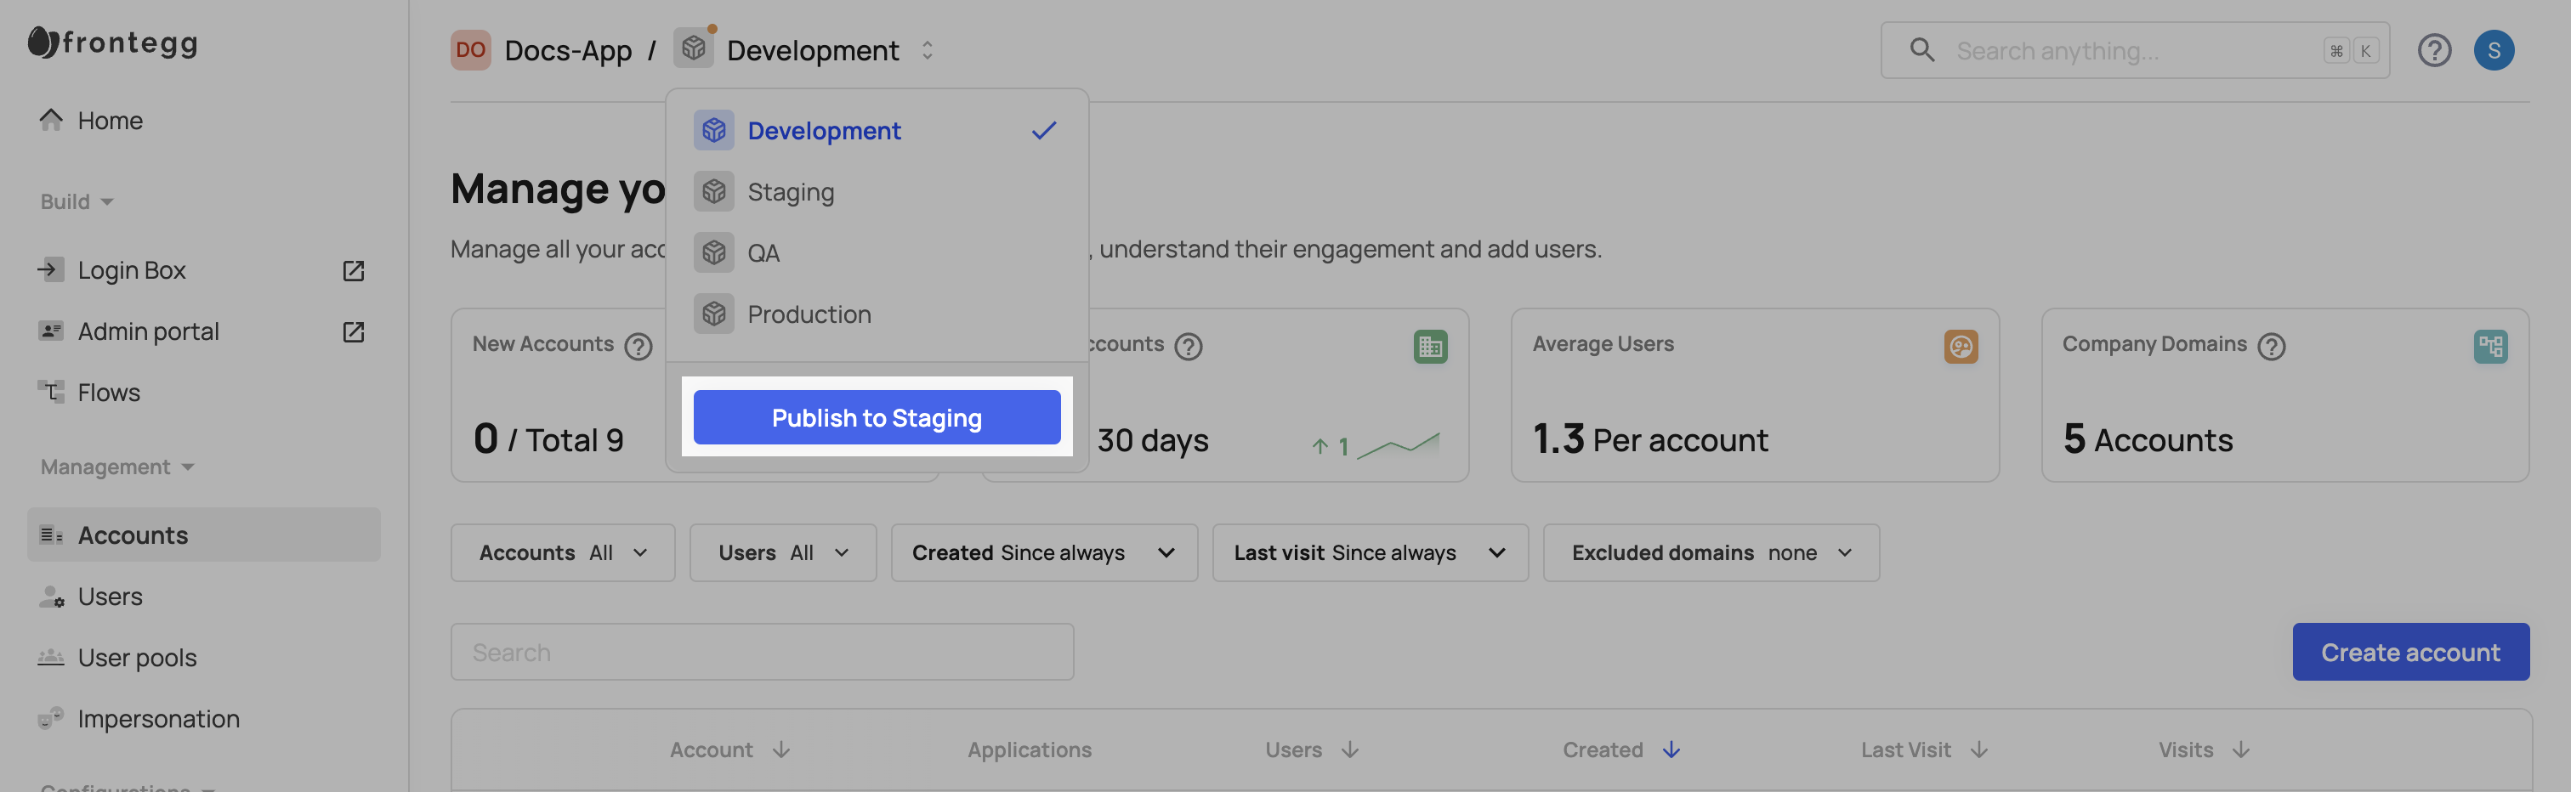2571x792 pixels.
Task: Choose QA environment in dropdown menu
Action: tap(763, 253)
